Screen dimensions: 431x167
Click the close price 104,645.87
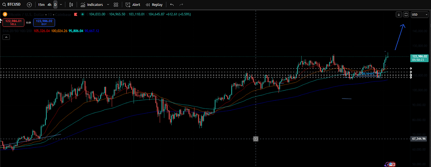pos(157,14)
